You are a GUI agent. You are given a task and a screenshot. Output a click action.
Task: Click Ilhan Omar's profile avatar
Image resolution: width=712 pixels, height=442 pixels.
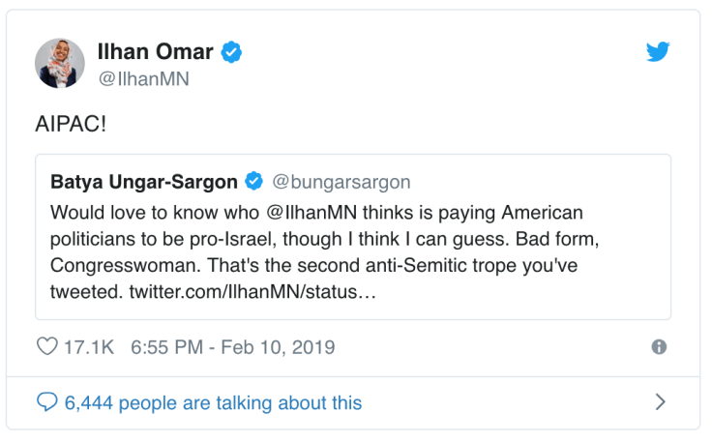click(60, 64)
